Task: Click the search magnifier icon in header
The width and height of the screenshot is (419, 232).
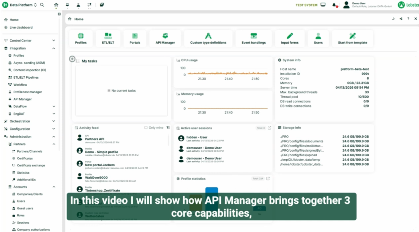Action: pyautogui.click(x=42, y=5)
